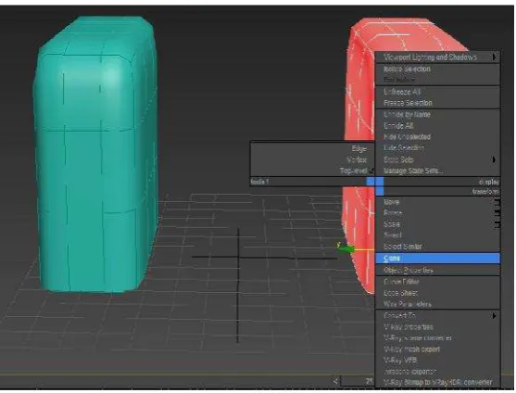Choose Isolate Selection in the menu
This screenshot has height=393, width=516.
coord(407,69)
